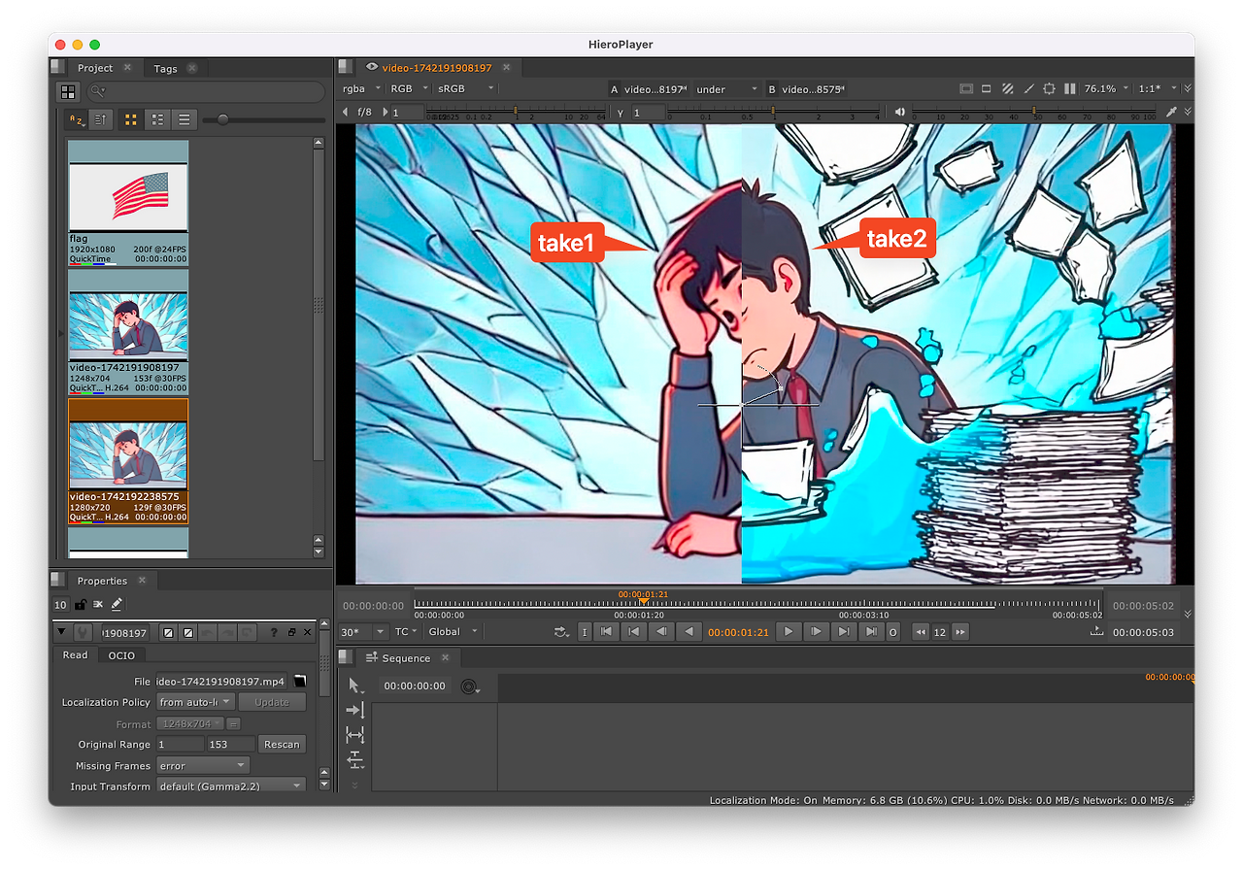Switch Project bin to detailed thumbnail list view
1243x870 pixels.
click(x=157, y=119)
